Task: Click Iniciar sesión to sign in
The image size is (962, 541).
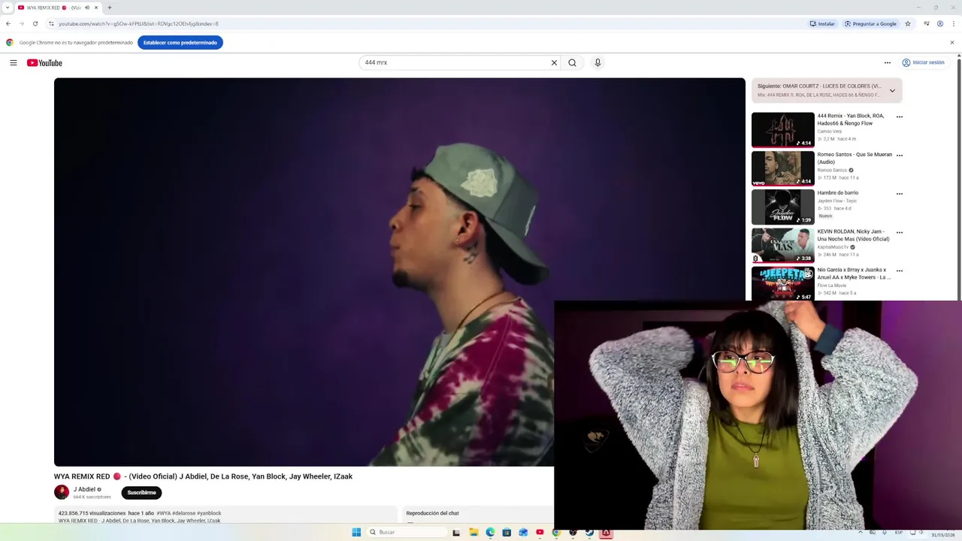Action: coord(923,63)
